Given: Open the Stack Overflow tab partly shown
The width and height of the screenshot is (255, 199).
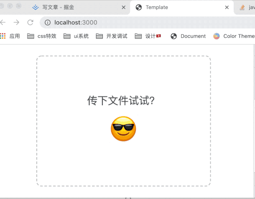Looking at the screenshot, I should [x=245, y=8].
